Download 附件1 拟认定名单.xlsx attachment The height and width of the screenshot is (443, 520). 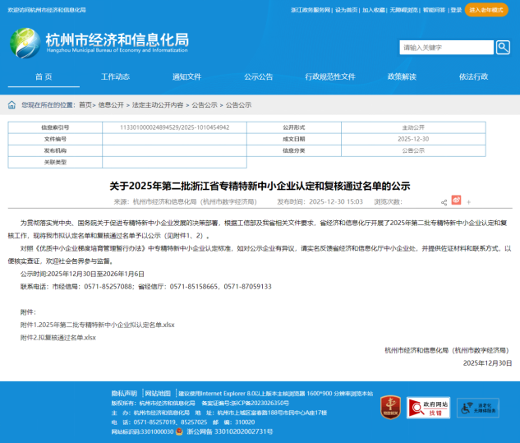point(97,325)
